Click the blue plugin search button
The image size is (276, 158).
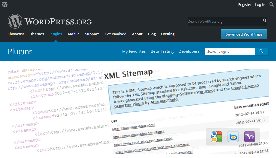coord(261,51)
